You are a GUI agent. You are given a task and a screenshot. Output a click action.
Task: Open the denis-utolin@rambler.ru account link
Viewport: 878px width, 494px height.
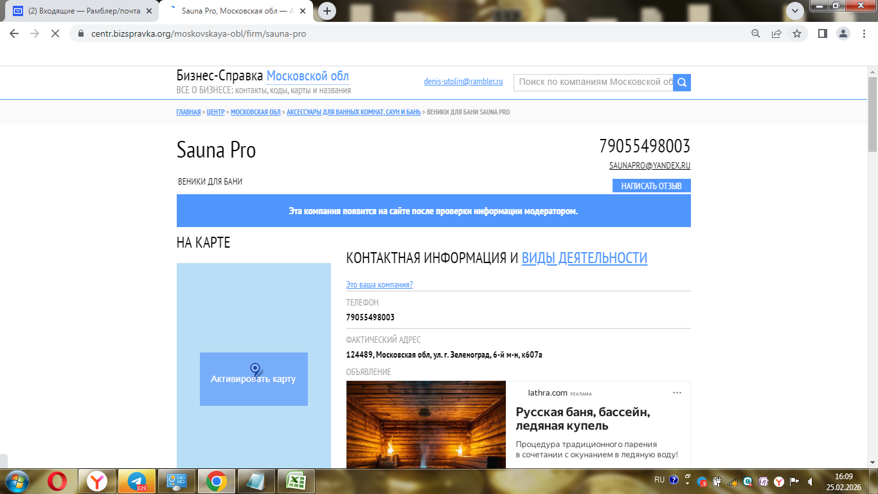[x=463, y=82]
